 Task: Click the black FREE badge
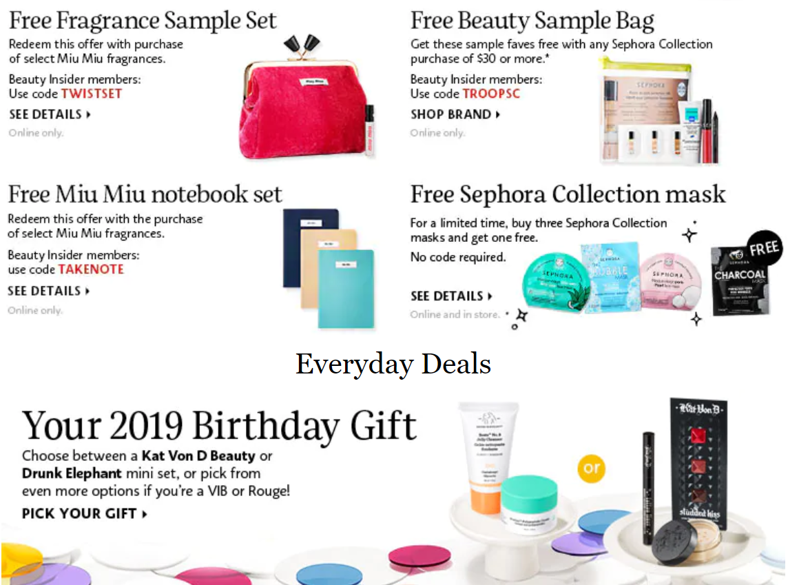tap(764, 248)
